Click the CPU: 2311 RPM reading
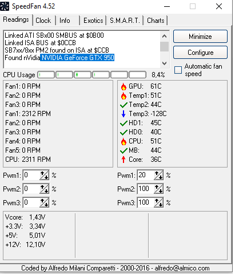This screenshot has height=275, width=235. [x=28, y=160]
